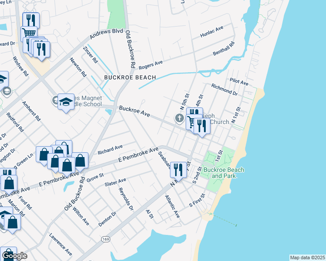This screenshot has height=261, width=326.
Task: Select the Zinzer Rd street label
Action: click(90, 54)
